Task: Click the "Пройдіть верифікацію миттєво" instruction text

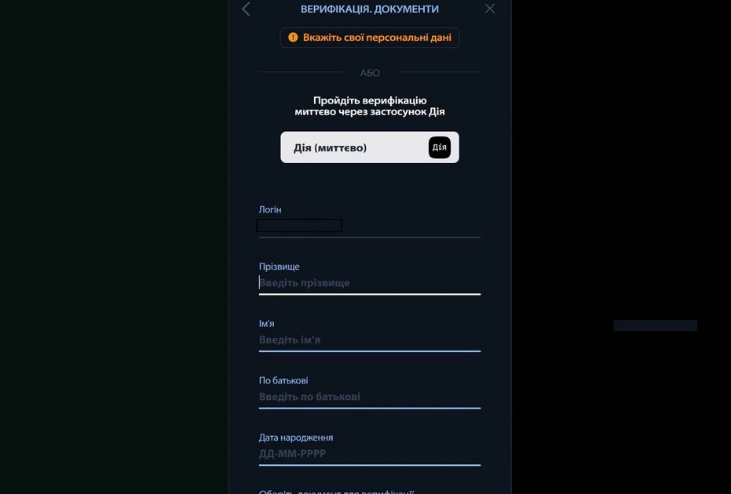Action: [370, 106]
